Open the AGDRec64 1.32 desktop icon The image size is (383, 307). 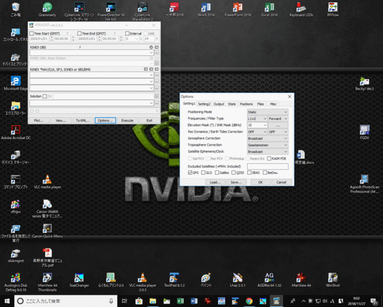[x=269, y=280]
